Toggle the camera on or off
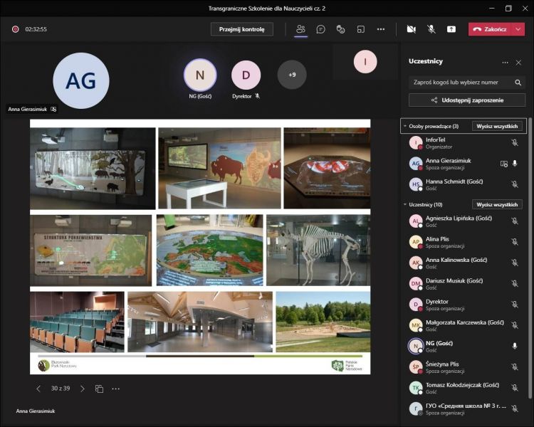 click(411, 29)
